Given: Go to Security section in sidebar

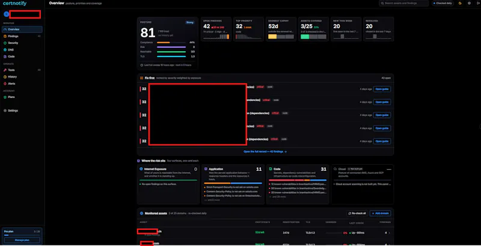Looking at the screenshot, I should click(x=22, y=43).
